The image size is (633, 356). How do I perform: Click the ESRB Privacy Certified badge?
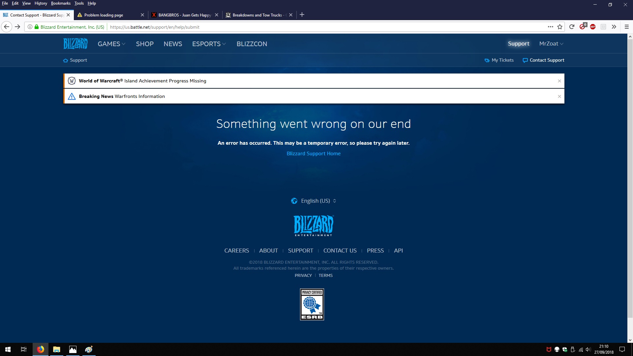(312, 304)
